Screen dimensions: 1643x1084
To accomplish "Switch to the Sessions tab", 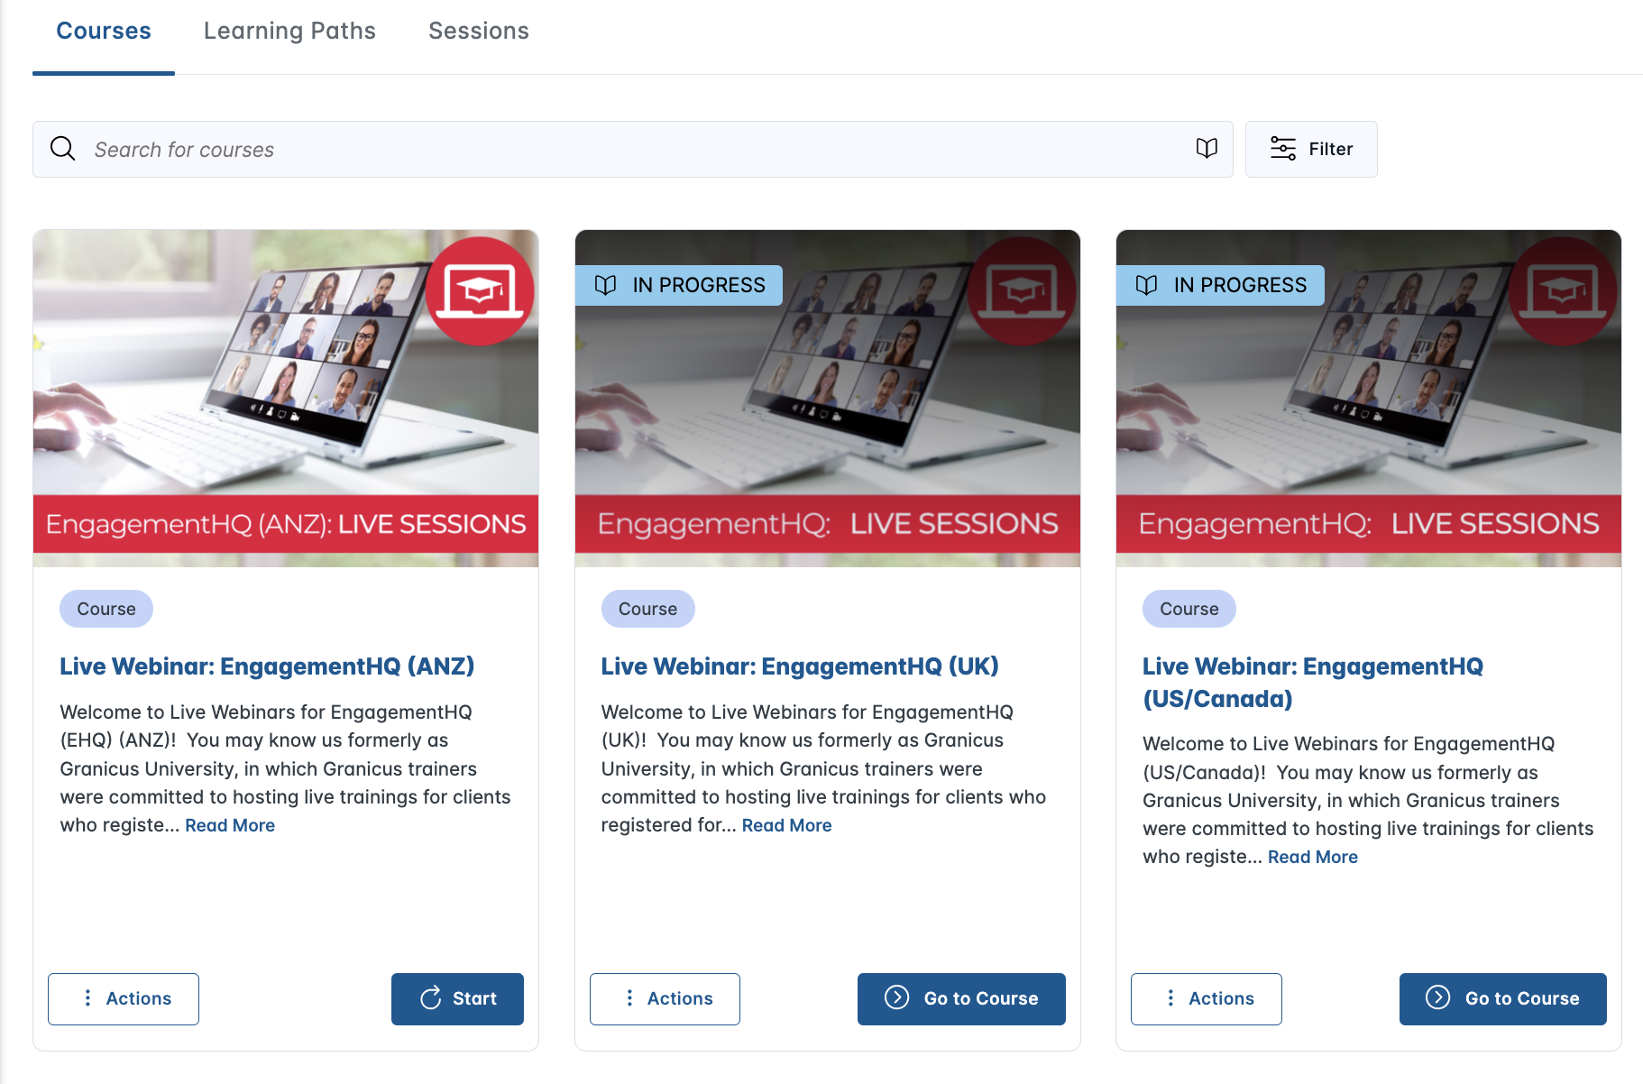I will pos(478,30).
